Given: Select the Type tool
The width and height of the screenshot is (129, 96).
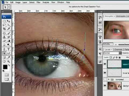Looking at the screenshot, I should (9, 49).
